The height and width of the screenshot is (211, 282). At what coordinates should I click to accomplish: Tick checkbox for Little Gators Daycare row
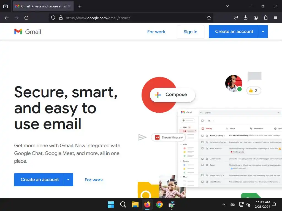point(202,142)
